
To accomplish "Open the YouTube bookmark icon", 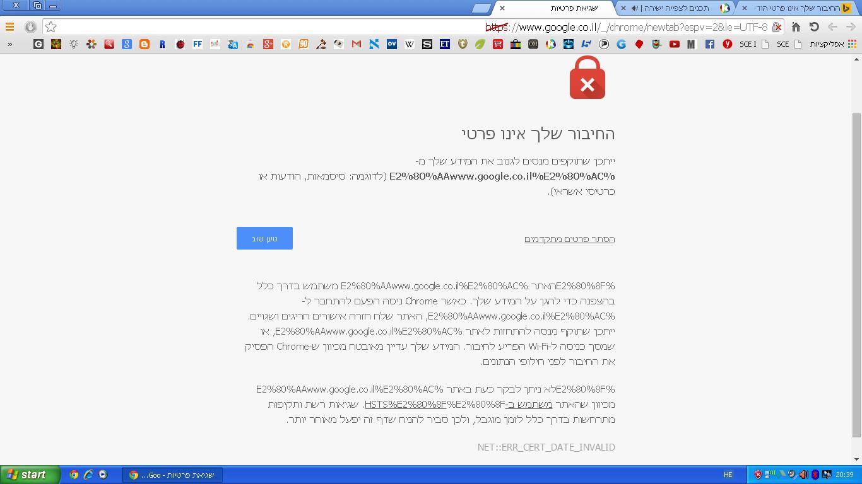I will pos(674,44).
